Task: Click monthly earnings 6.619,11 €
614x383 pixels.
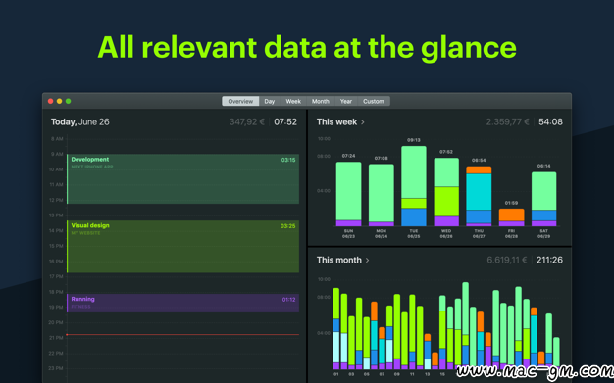Action: 507,261
